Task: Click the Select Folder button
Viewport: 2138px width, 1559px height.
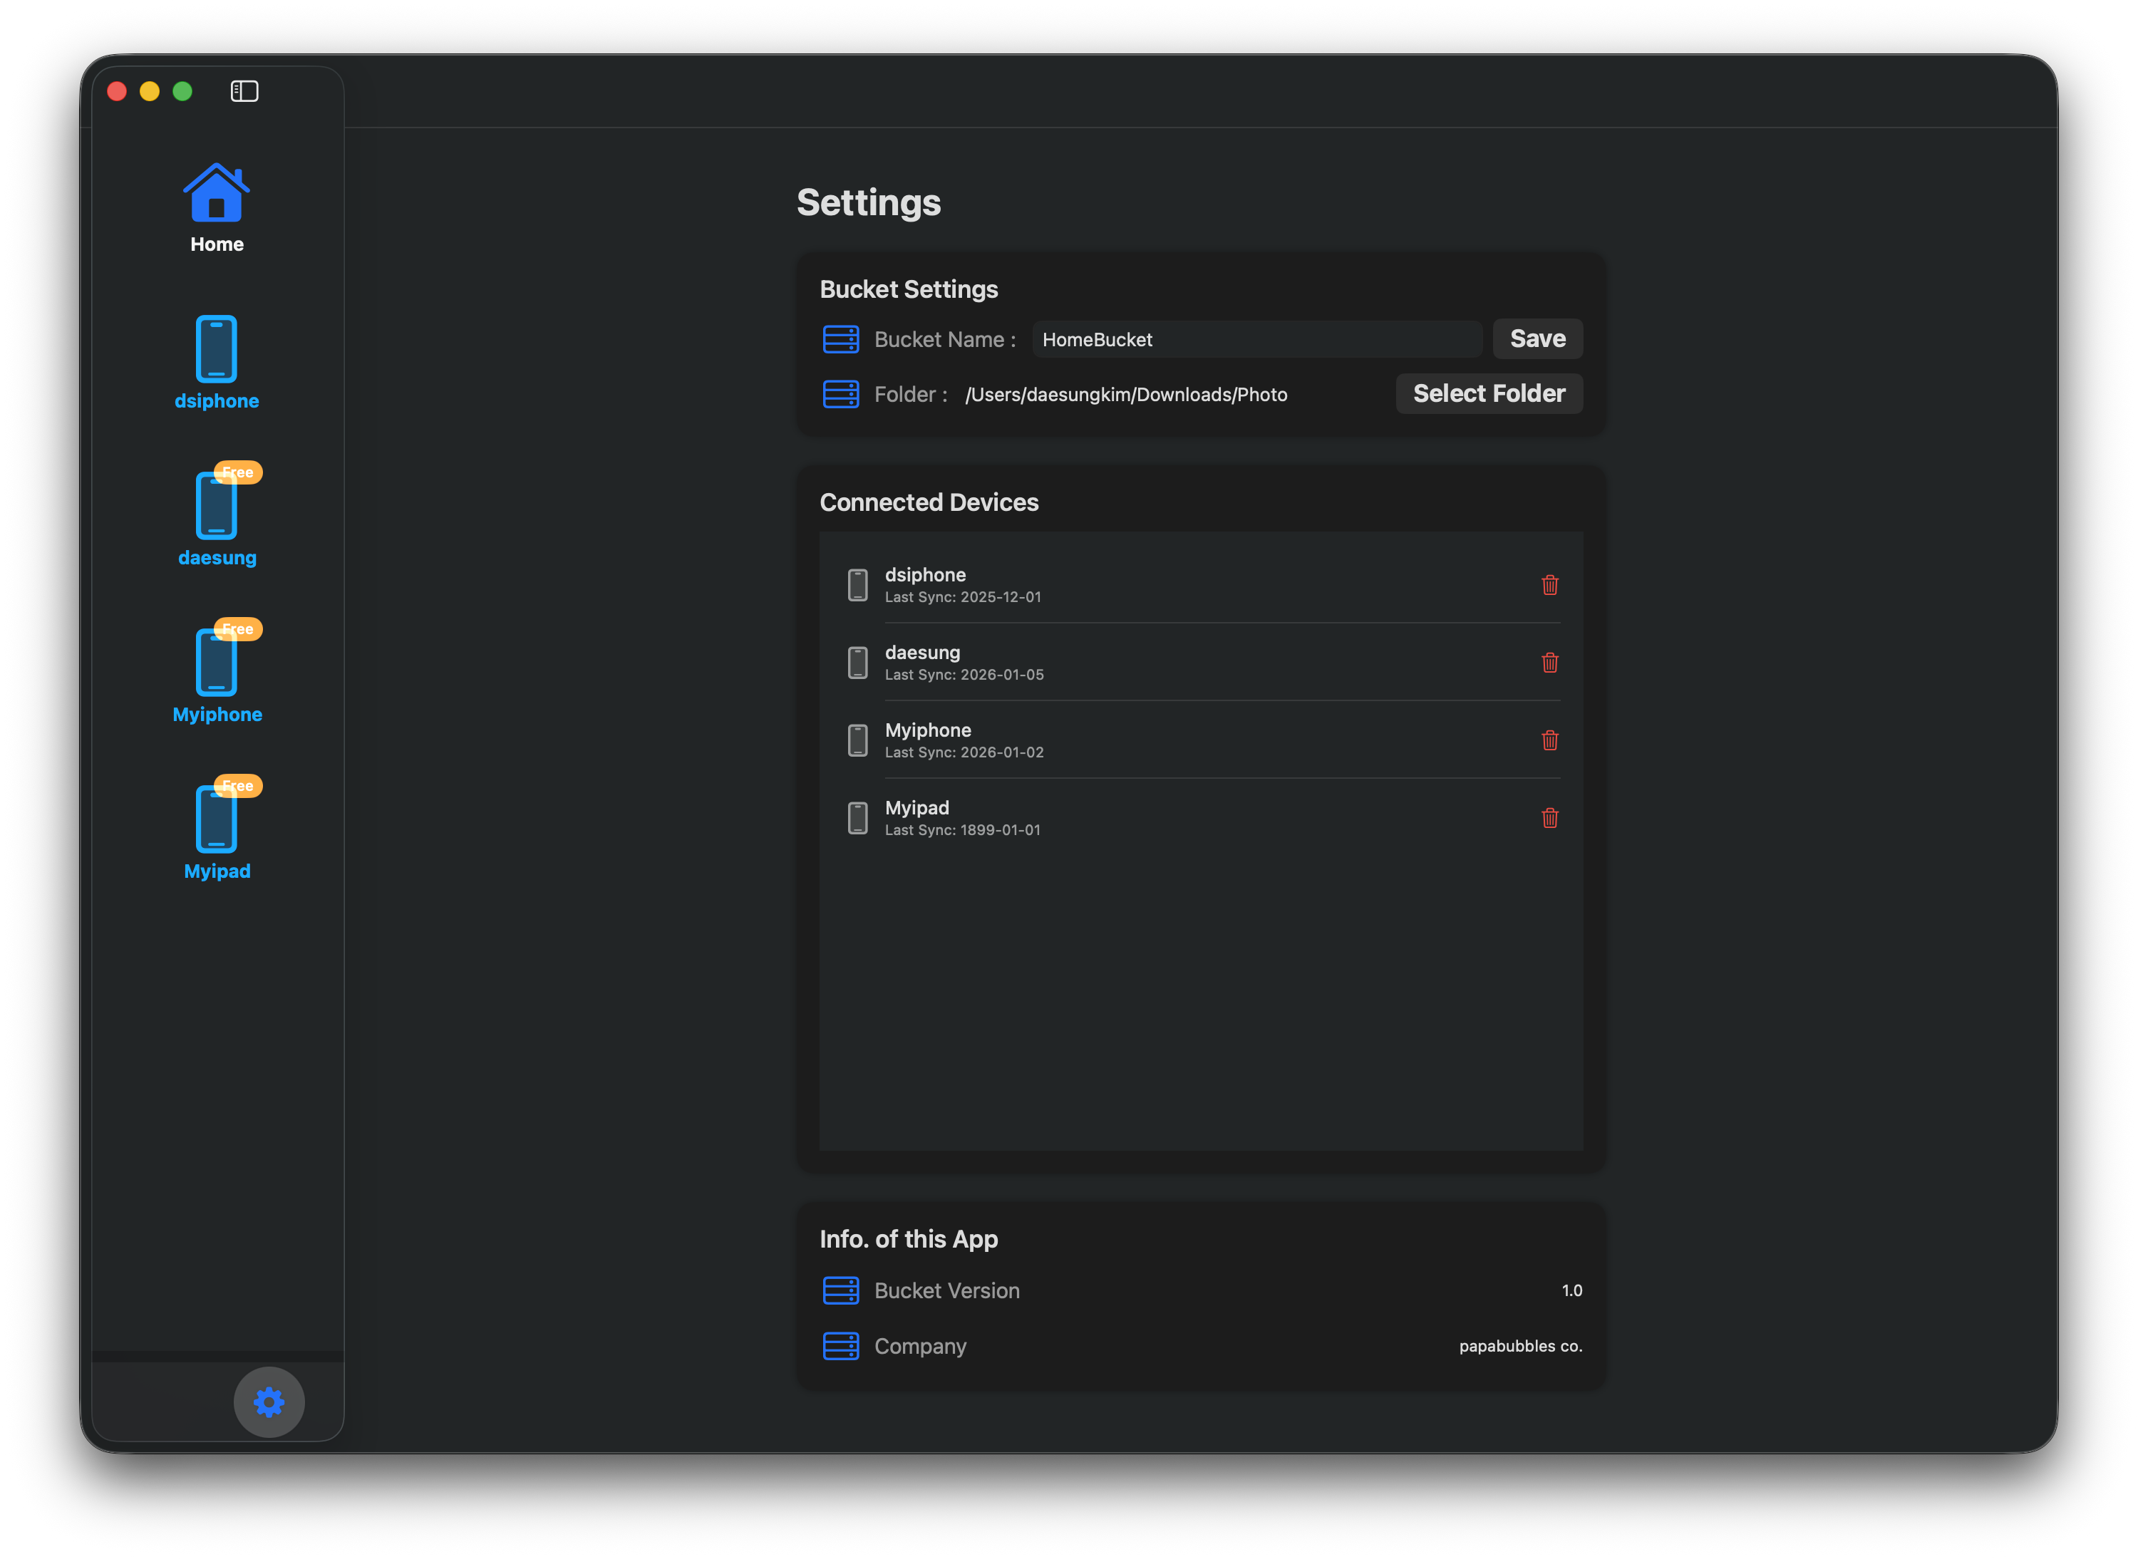Action: tap(1489, 393)
